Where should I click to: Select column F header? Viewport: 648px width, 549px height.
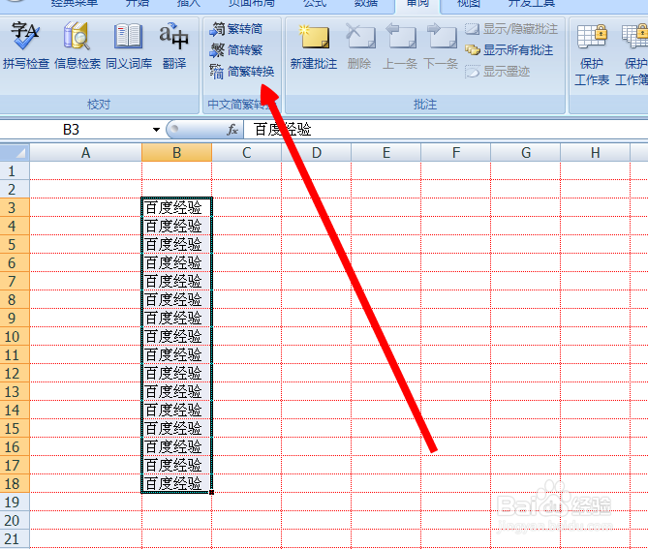tap(456, 152)
